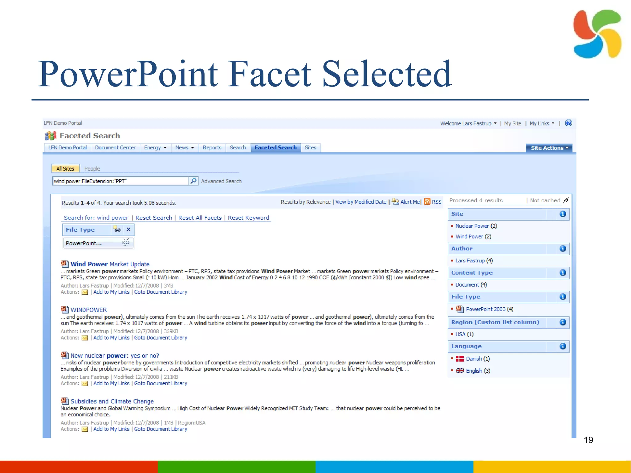Select the All Sites search scope
The width and height of the screenshot is (631, 473).
point(65,168)
